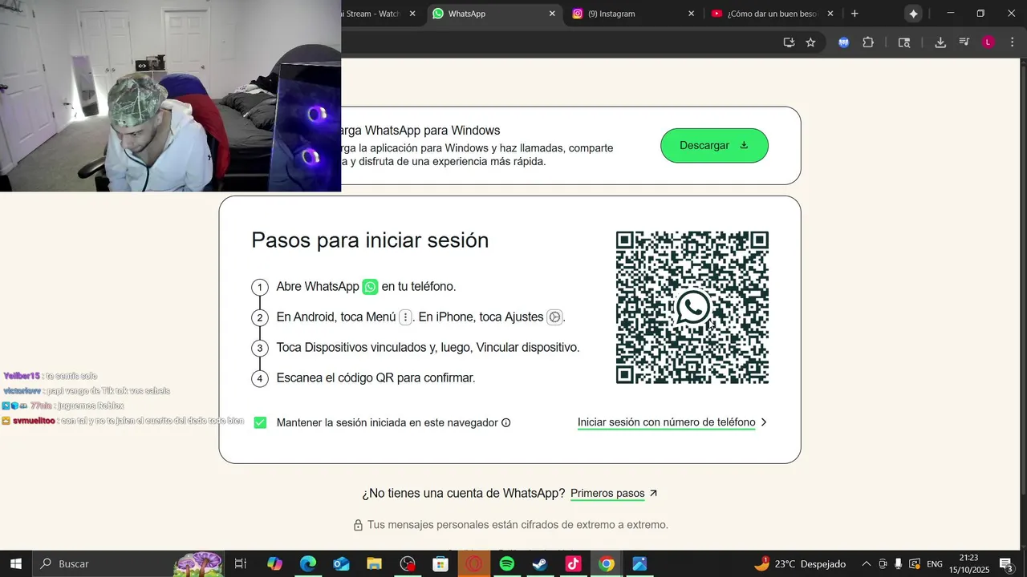Open the blue extension icon in toolbar
This screenshot has width=1027, height=577.
pyautogui.click(x=843, y=42)
